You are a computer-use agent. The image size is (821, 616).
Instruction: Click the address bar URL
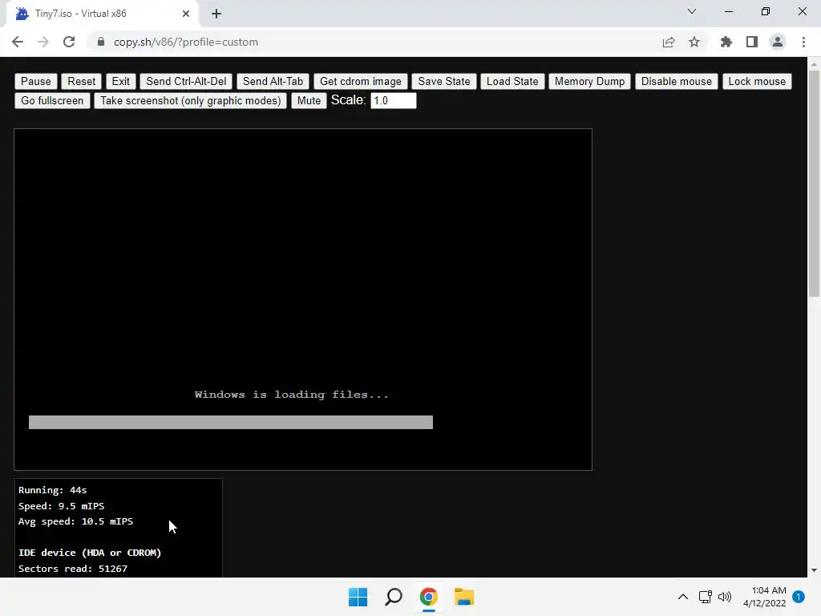[186, 42]
